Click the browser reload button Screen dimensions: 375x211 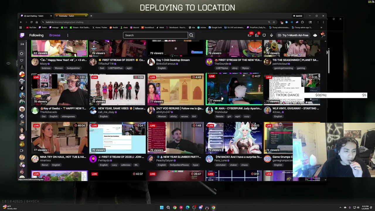coord(31,22)
